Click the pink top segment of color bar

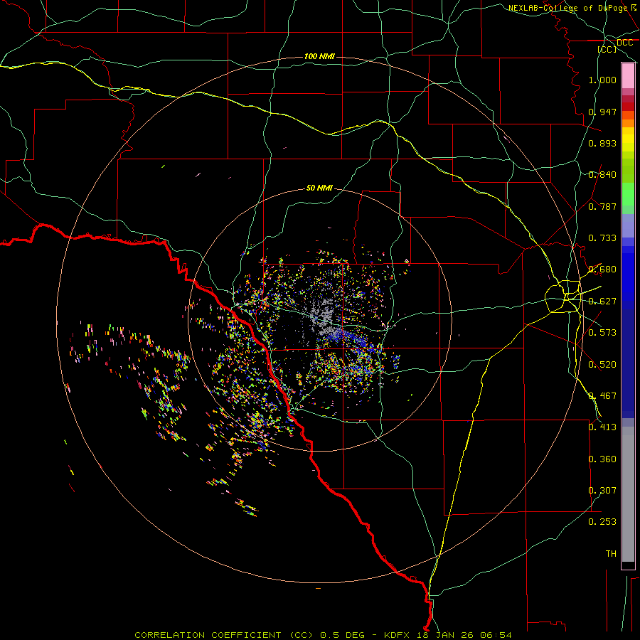pos(628,76)
